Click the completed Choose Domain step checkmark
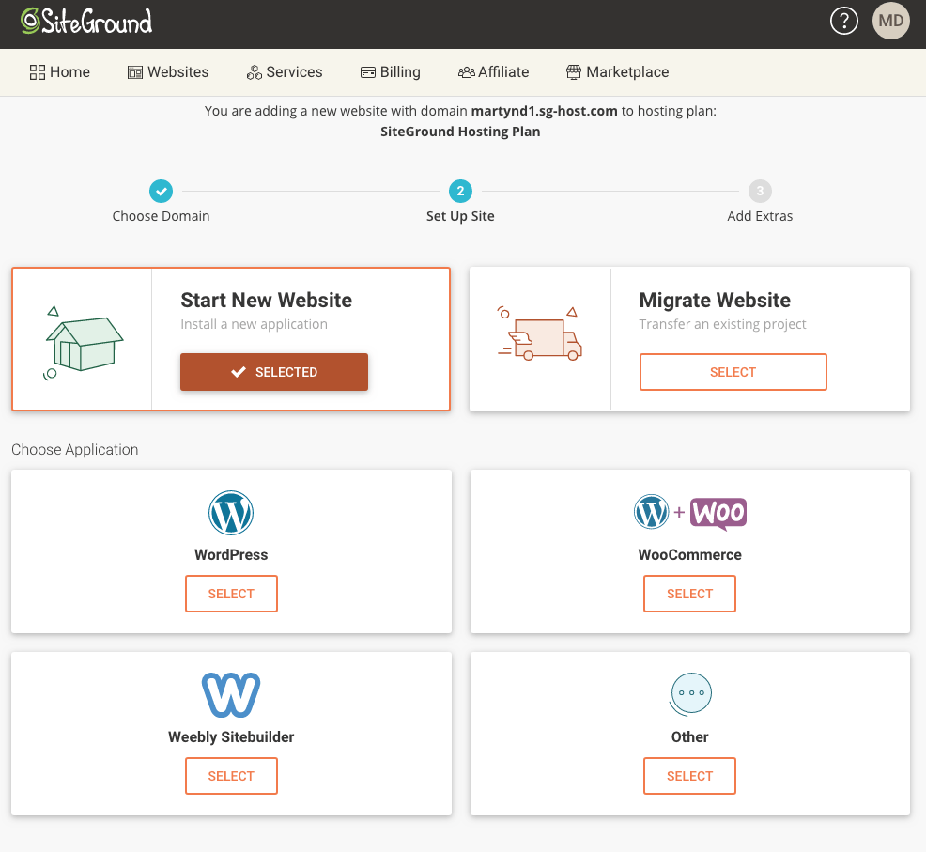The height and width of the screenshot is (852, 926). click(x=162, y=191)
